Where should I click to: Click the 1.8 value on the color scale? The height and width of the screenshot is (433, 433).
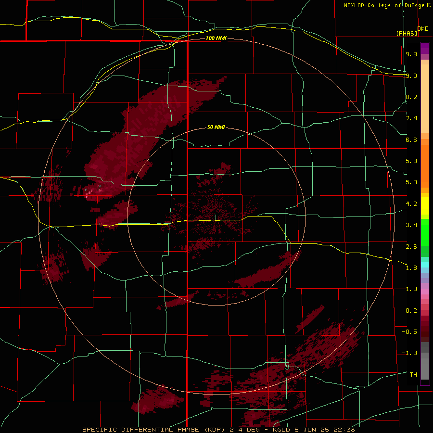[411, 268]
